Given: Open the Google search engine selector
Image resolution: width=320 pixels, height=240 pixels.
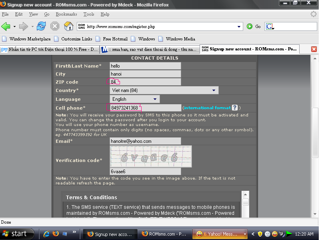Looking at the screenshot, I should pyautogui.click(x=270, y=26).
